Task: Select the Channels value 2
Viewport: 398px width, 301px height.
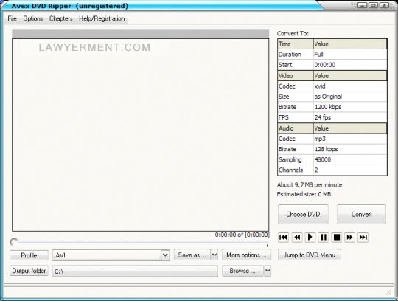Action: pos(350,170)
